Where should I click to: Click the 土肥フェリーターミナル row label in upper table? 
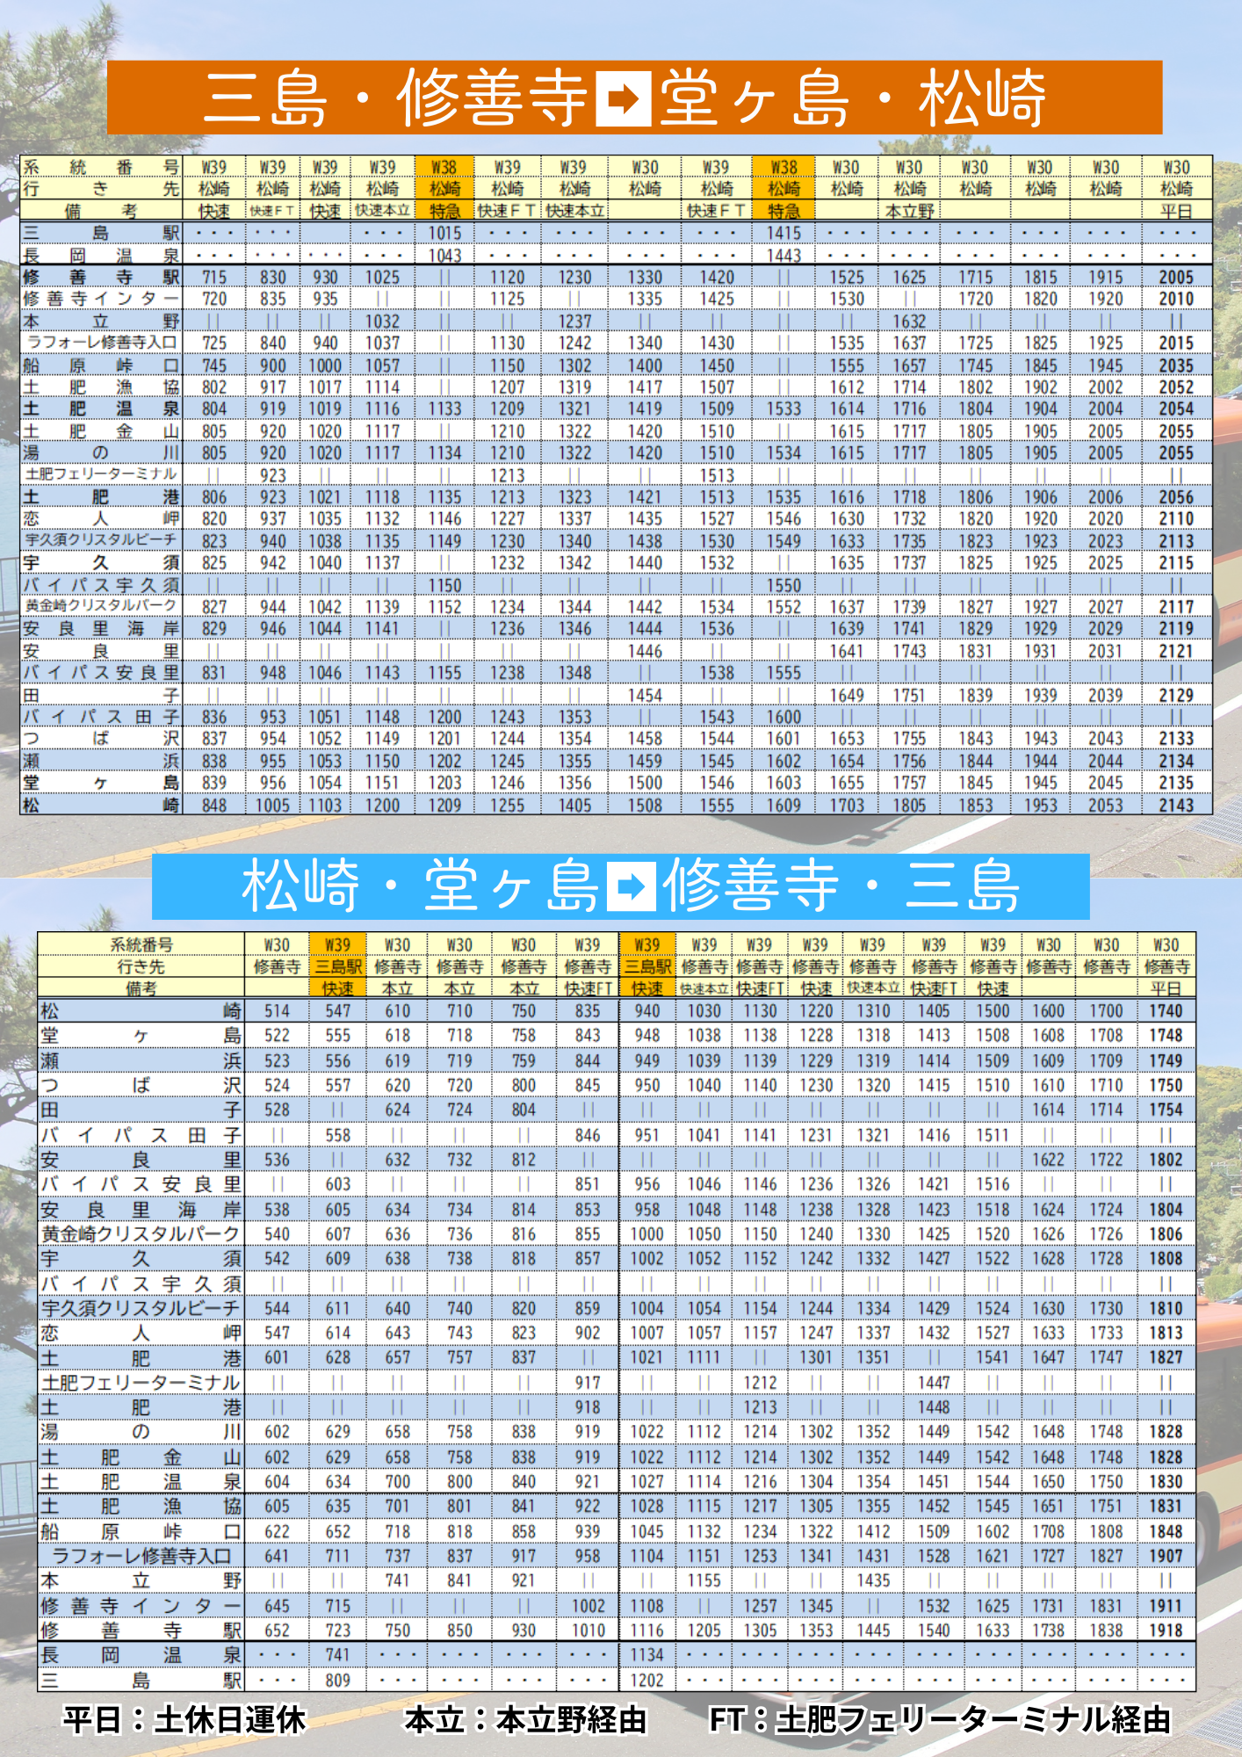pos(101,474)
